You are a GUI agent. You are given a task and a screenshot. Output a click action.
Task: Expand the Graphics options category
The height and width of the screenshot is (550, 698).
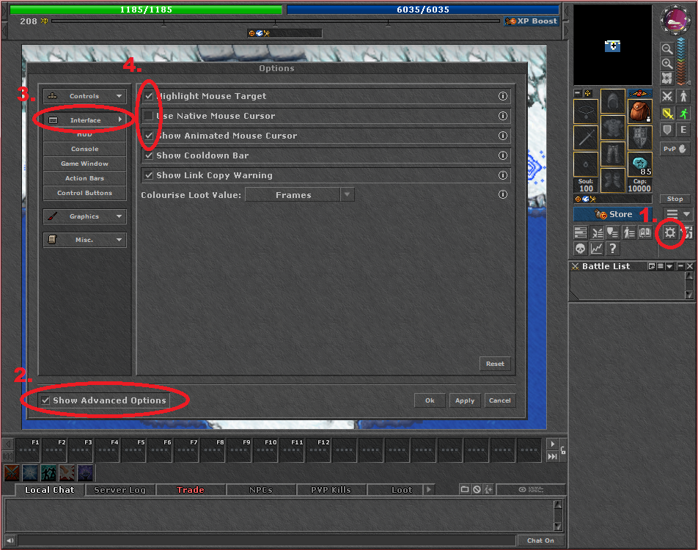point(84,217)
